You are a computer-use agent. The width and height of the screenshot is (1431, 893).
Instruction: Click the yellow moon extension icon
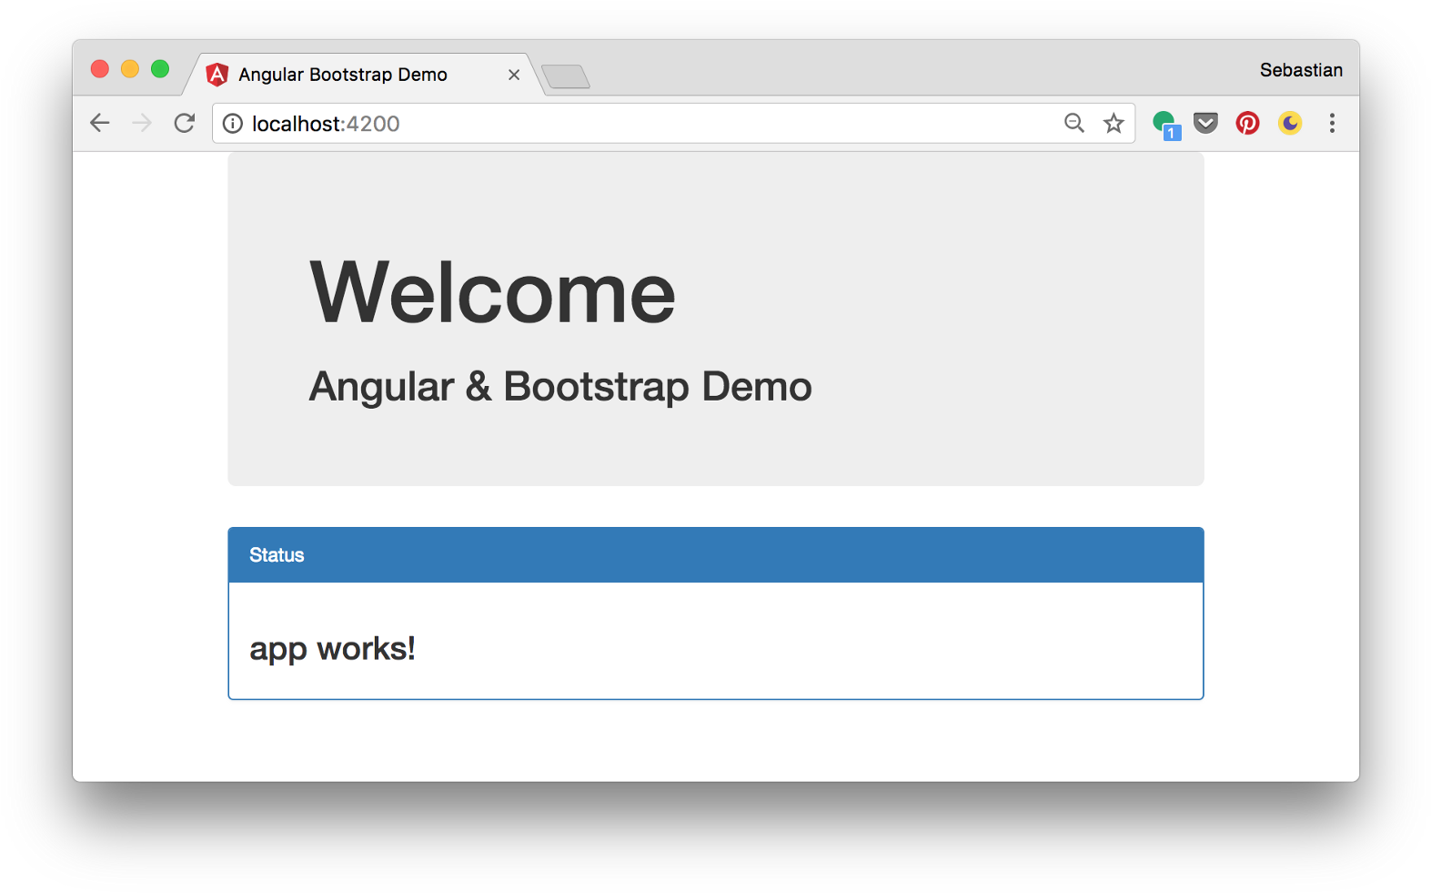click(x=1290, y=123)
